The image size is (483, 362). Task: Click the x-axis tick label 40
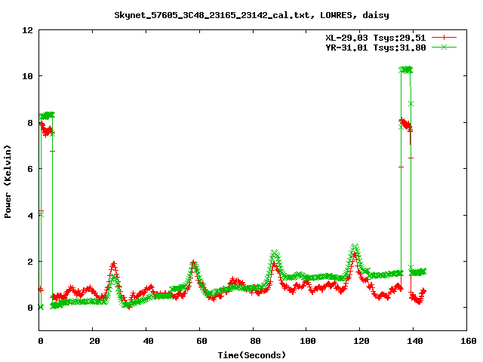(148, 341)
